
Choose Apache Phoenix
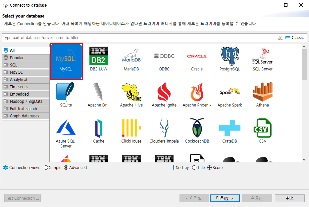point(197,95)
